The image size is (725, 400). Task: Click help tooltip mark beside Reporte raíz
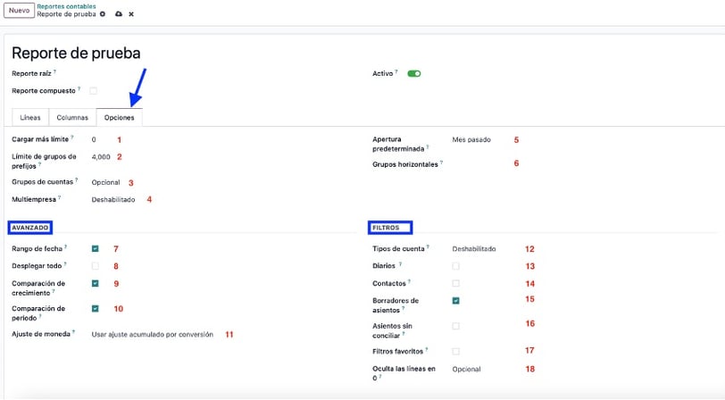54,71
